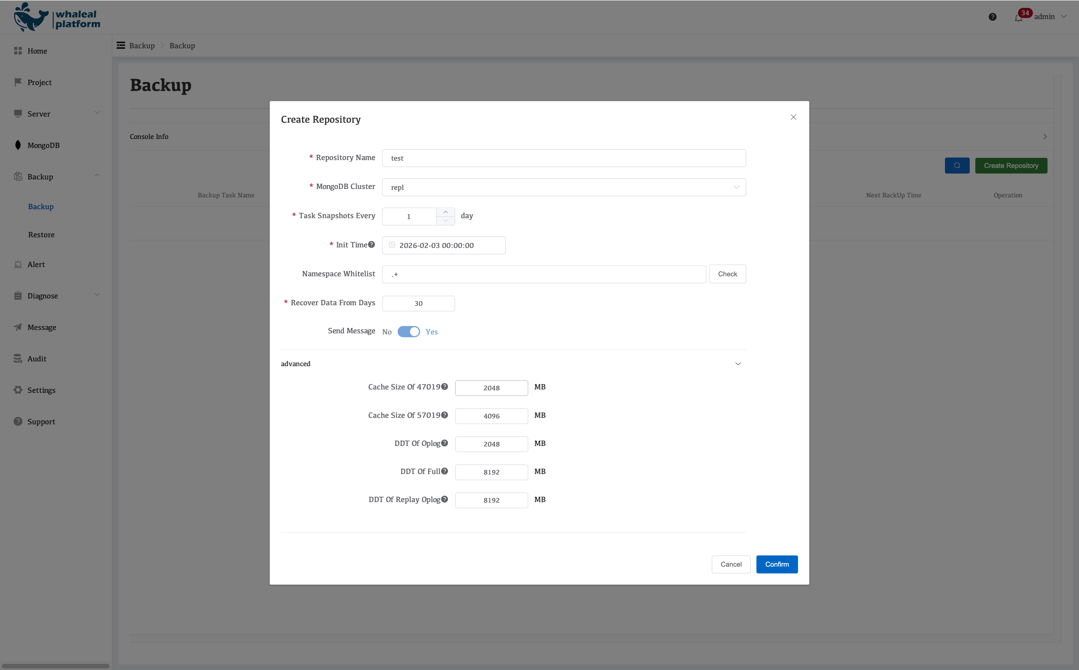Click help icon next to DDT Of Oplog
The width and height of the screenshot is (1079, 670).
pyautogui.click(x=445, y=443)
